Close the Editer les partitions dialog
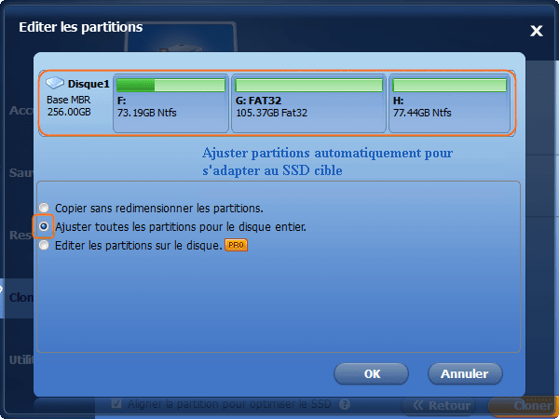 [537, 31]
